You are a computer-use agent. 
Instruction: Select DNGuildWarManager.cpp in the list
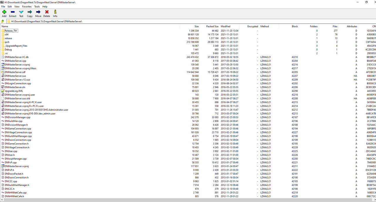pyautogui.click(x=18, y=136)
